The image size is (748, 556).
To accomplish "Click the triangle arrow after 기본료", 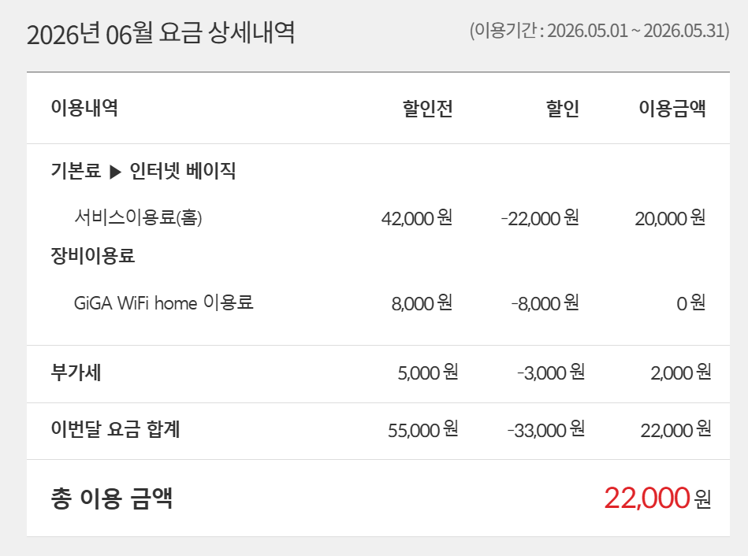I will click(115, 172).
